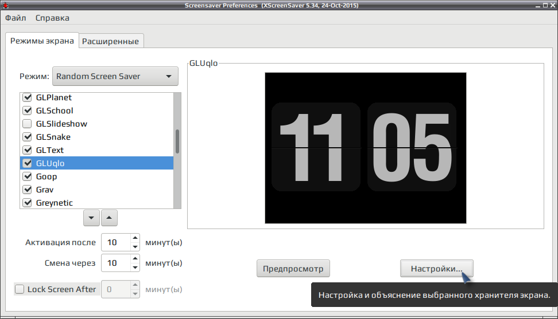The height and width of the screenshot is (319, 558).
Task: Switch to the Режимы экрана tab
Action: pyautogui.click(x=42, y=41)
